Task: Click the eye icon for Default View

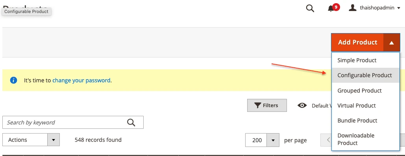Action: tap(302, 105)
